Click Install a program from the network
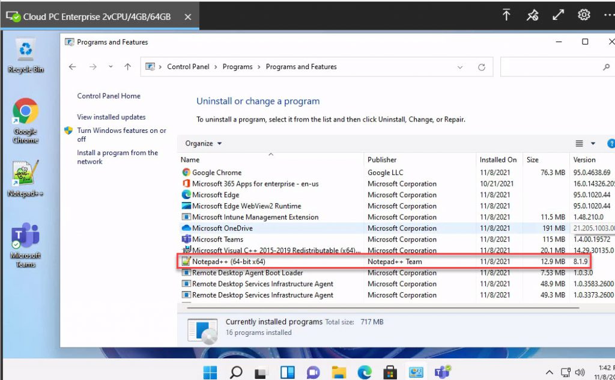Viewport: 615px width, 380px height. point(118,157)
